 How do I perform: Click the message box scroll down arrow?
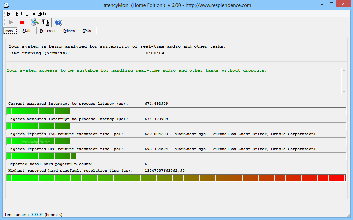tap(344, 91)
